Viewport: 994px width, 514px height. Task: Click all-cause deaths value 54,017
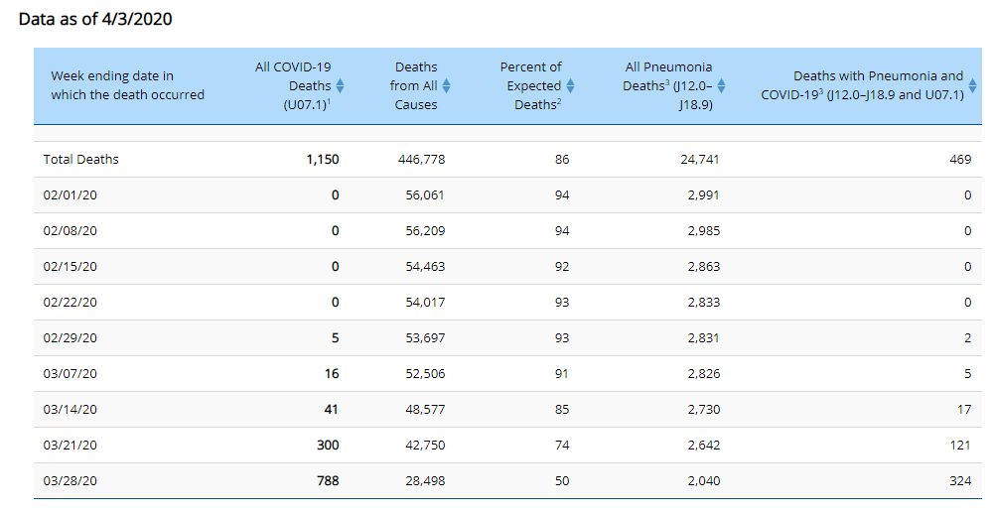(x=425, y=303)
